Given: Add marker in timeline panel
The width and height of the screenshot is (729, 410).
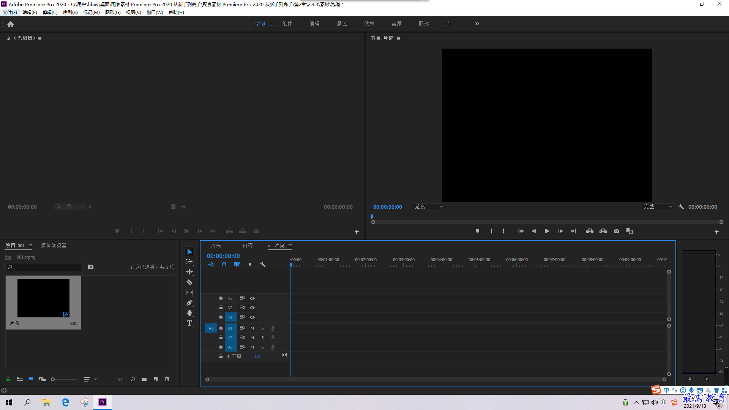Looking at the screenshot, I should pos(250,264).
